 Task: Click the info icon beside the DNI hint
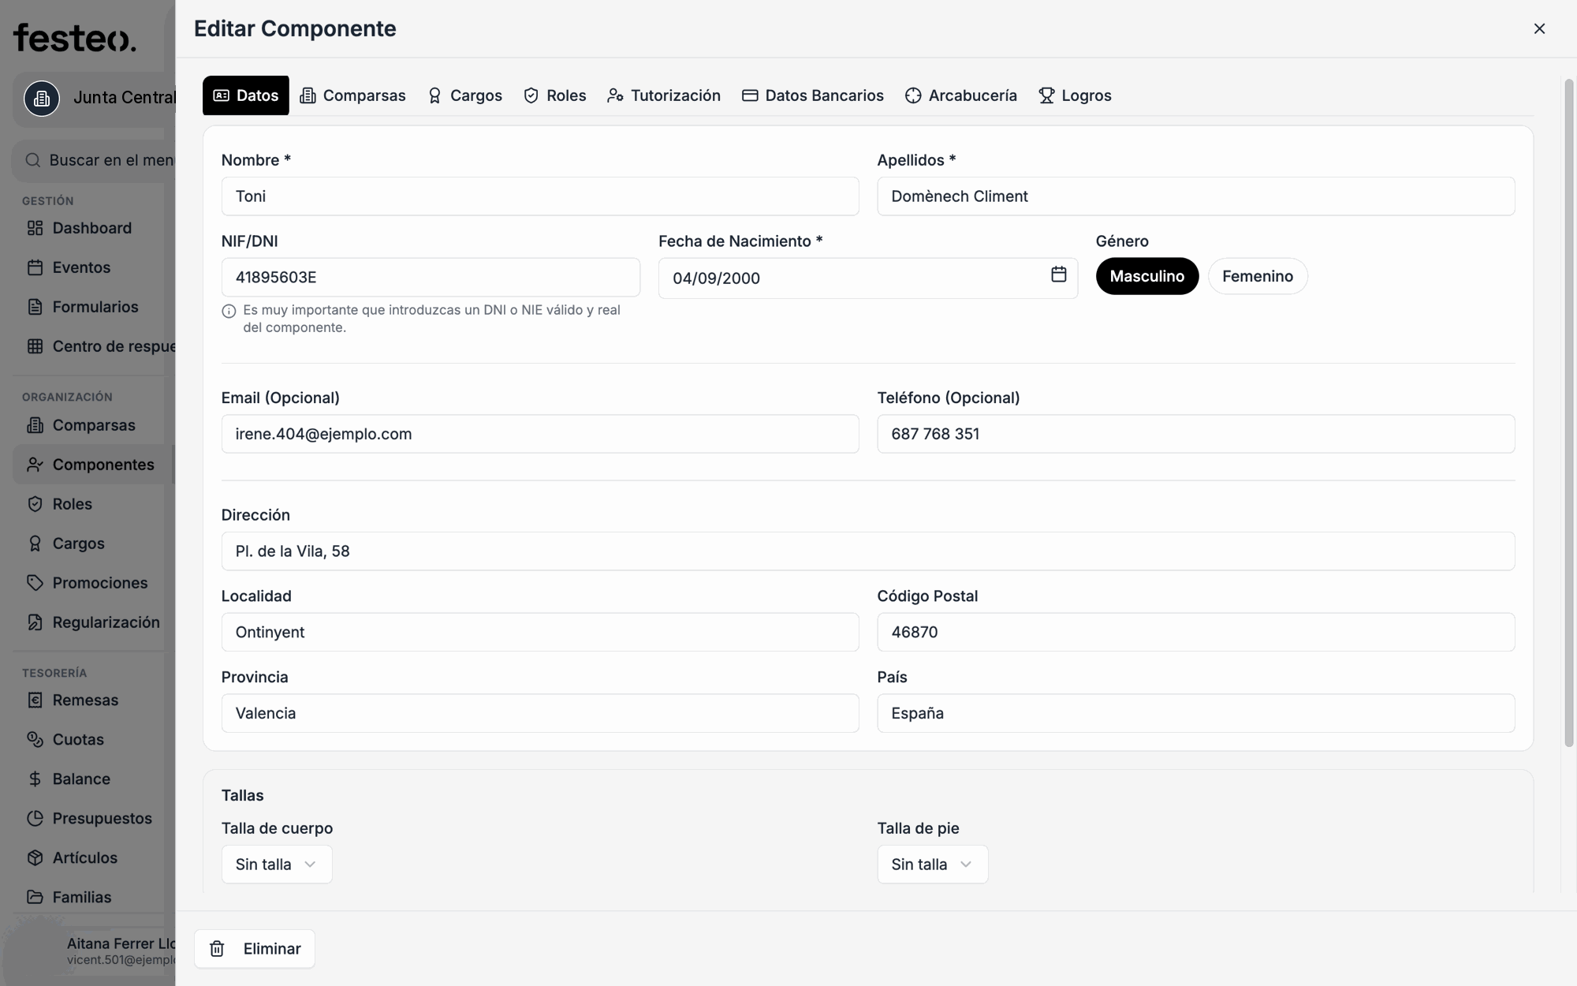point(229,311)
